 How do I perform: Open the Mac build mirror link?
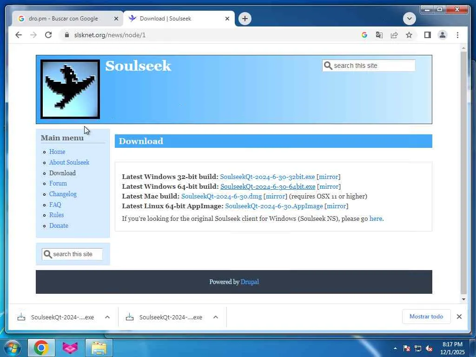click(275, 196)
